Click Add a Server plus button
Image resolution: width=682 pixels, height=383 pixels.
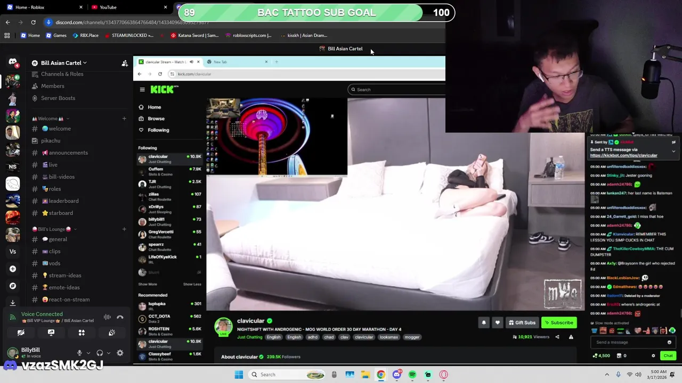point(13,269)
